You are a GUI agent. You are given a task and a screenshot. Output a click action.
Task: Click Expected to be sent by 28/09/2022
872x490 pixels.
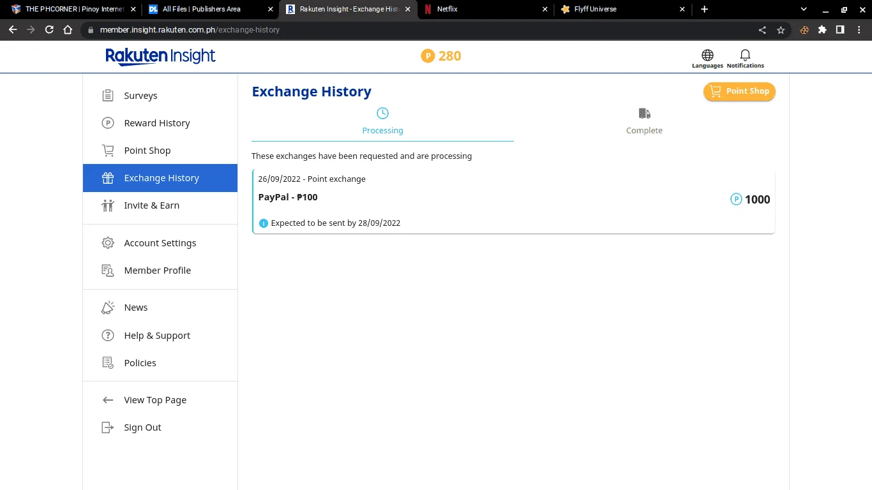[336, 223]
